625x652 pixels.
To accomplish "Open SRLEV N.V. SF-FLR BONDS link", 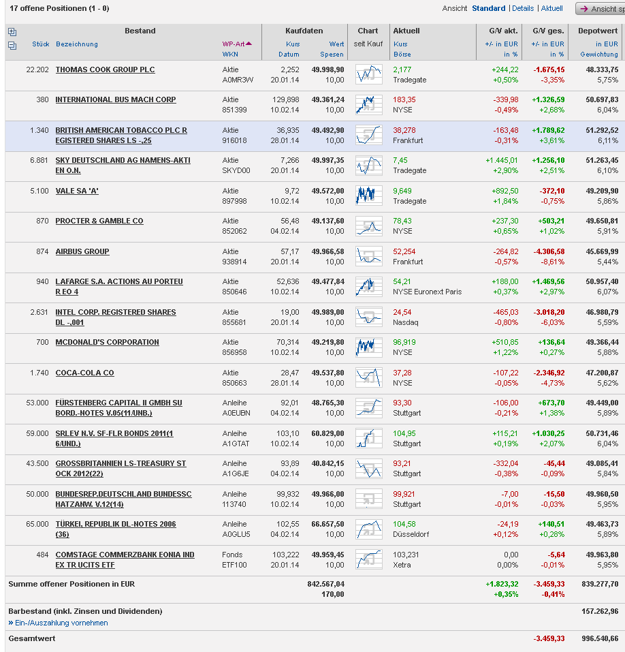I will click(x=114, y=438).
